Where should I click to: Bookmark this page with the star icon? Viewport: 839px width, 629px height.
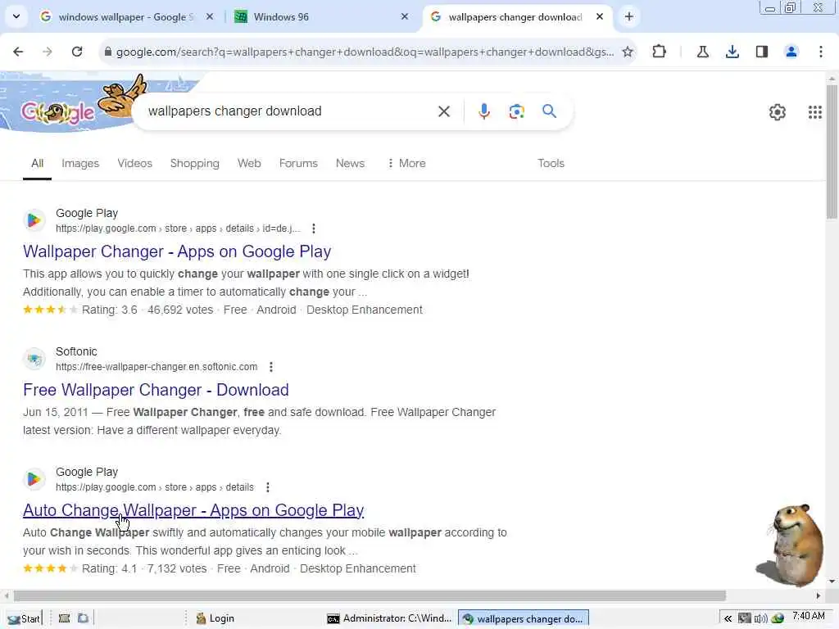[628, 52]
